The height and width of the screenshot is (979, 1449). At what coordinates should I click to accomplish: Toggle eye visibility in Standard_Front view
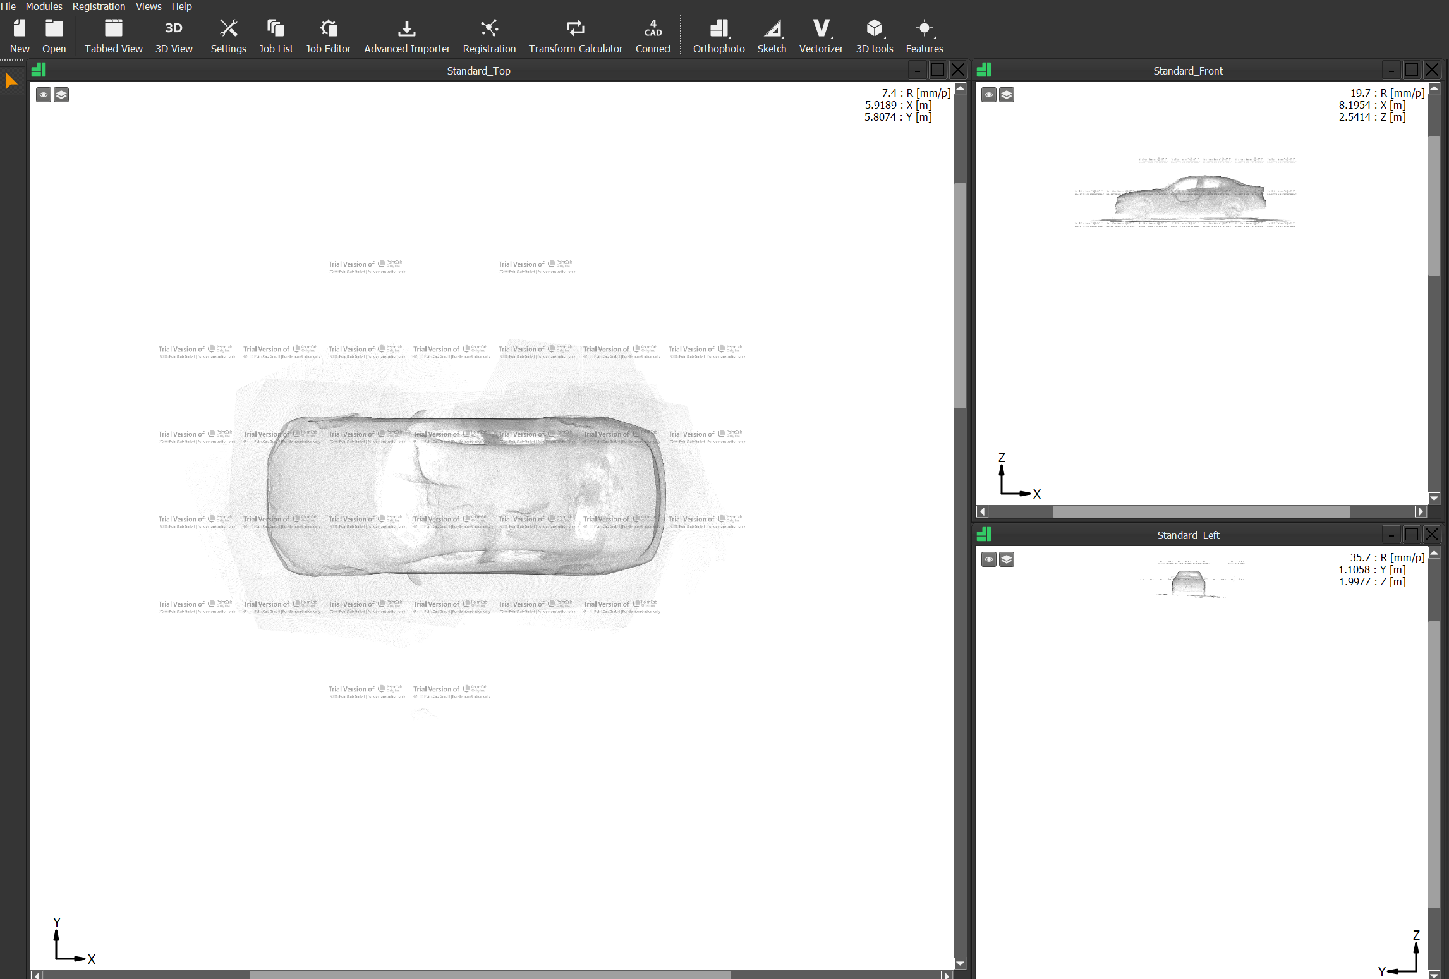coord(988,95)
